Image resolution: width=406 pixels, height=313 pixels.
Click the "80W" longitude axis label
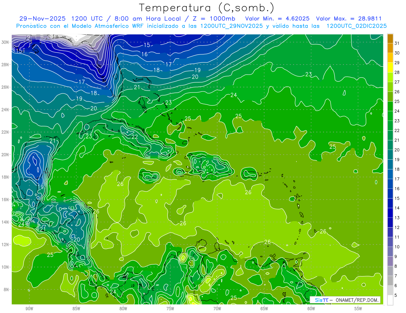pos(123,309)
